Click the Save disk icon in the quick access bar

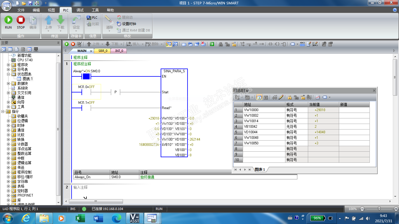point(30,3)
